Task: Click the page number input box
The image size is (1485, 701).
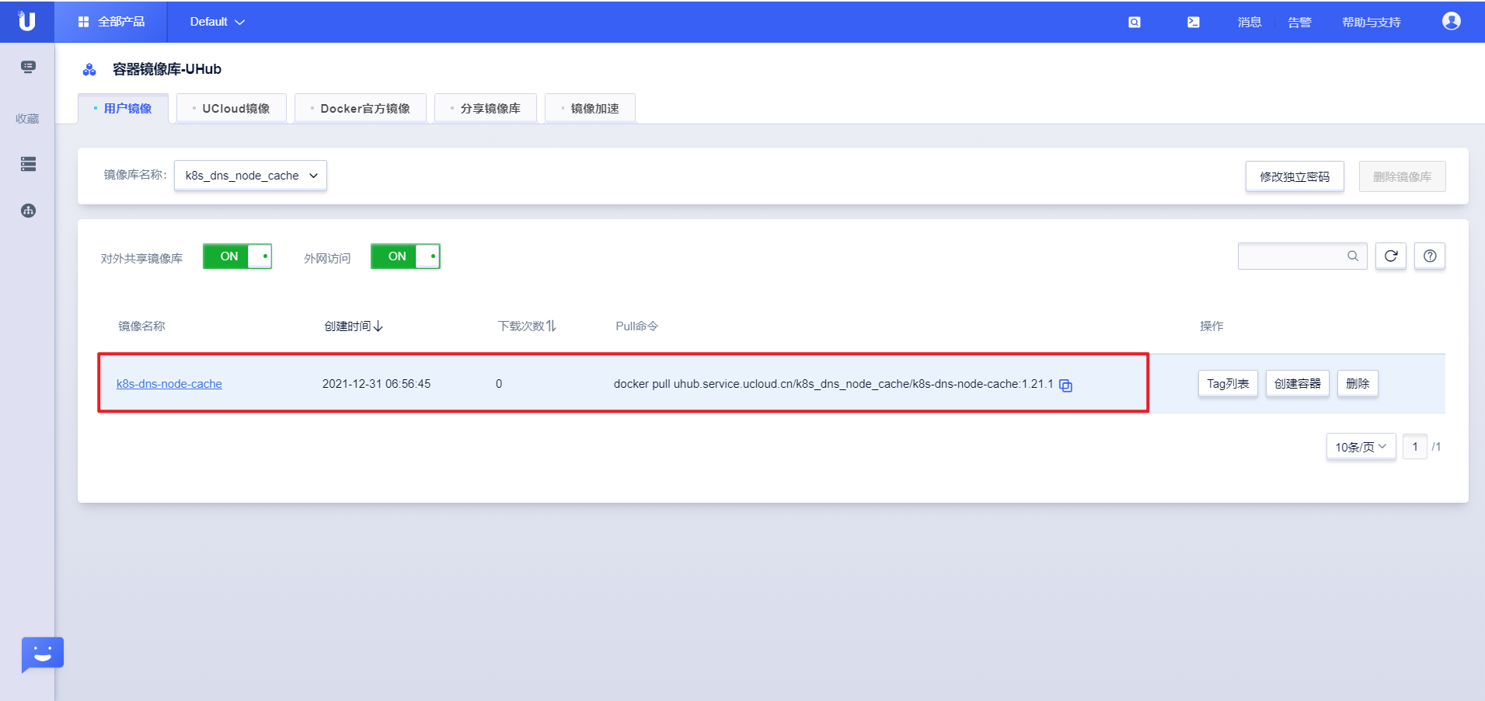Action: pos(1415,447)
